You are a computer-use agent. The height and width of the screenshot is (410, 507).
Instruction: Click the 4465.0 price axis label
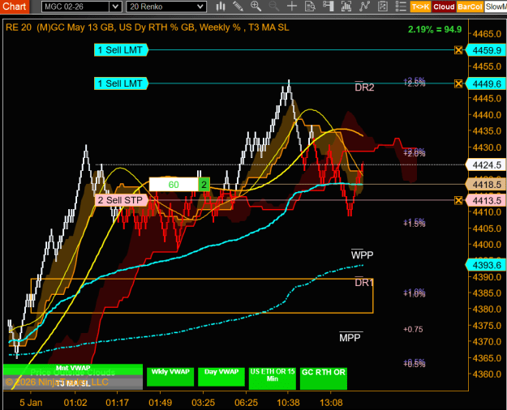click(487, 34)
